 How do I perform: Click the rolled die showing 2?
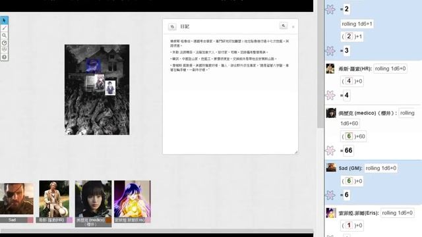point(349,36)
